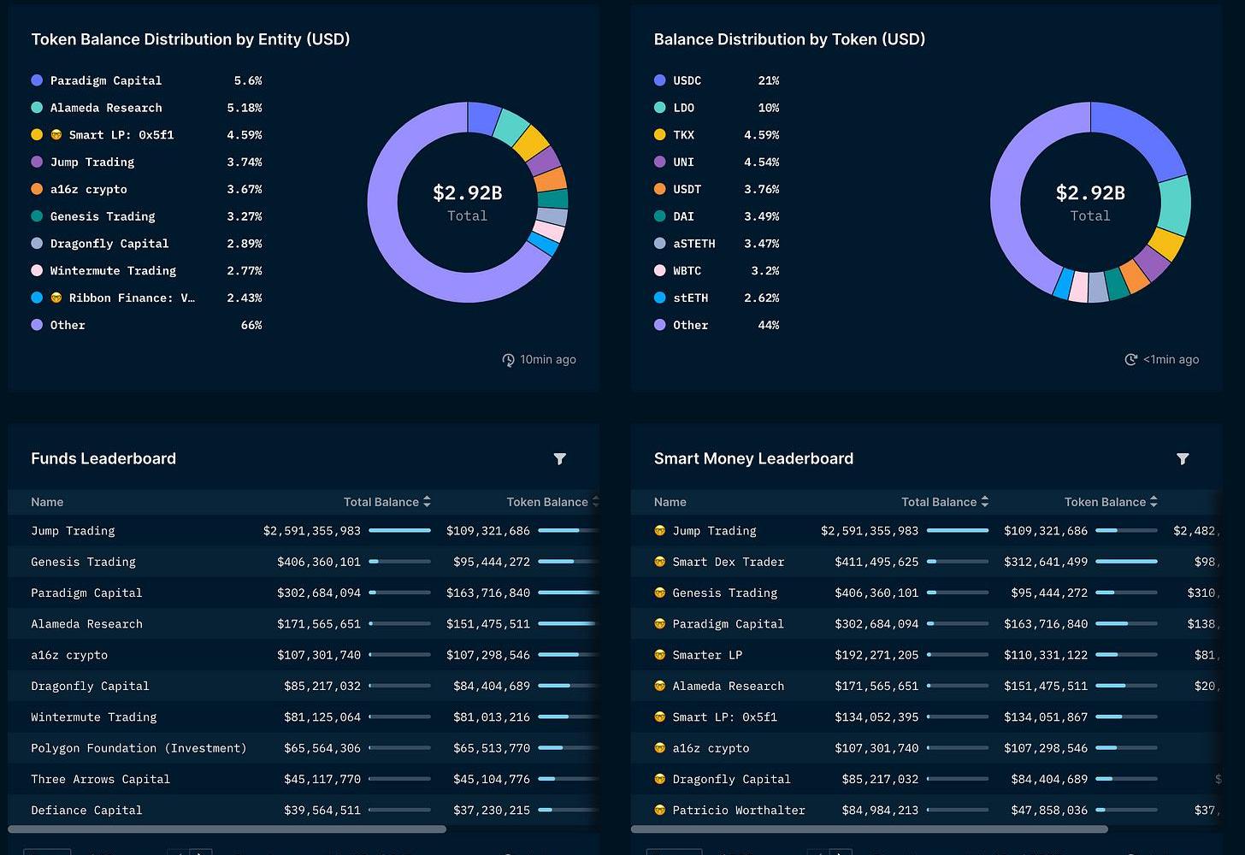Select USDC legend color dot
1245x855 pixels.
click(659, 80)
